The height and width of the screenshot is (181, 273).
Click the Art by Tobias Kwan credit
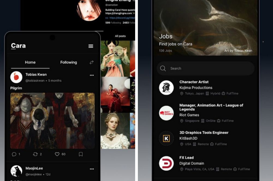[x=238, y=51]
